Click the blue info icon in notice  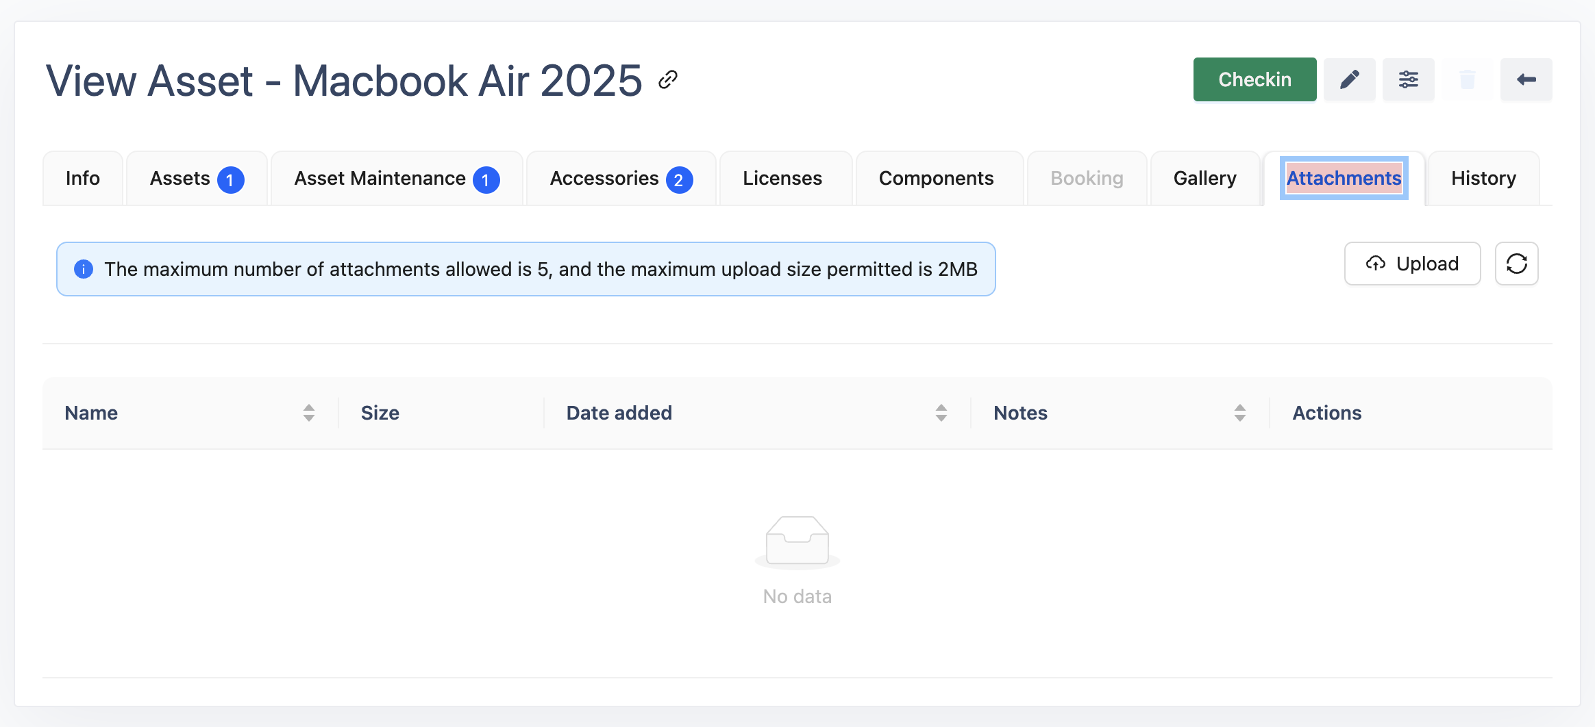84,269
